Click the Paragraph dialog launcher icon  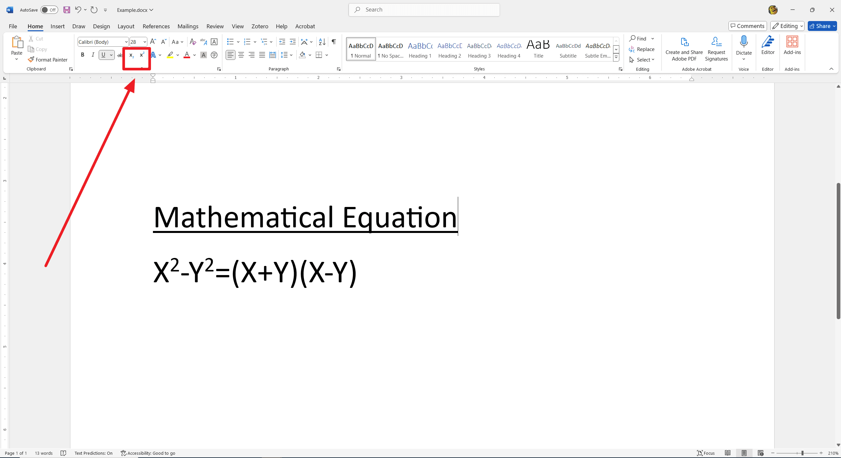339,69
